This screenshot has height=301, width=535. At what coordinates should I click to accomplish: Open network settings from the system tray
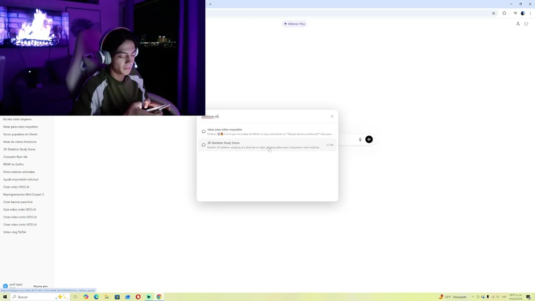(x=492, y=297)
